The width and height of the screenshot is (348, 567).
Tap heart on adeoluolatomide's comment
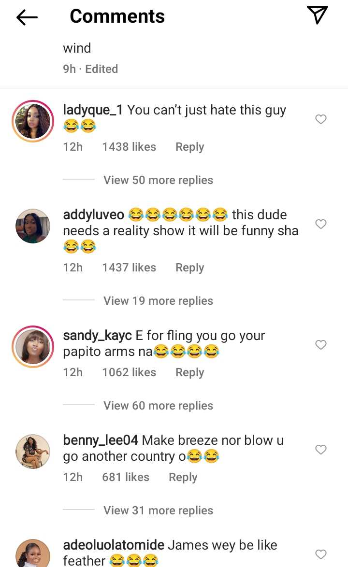[321, 554]
